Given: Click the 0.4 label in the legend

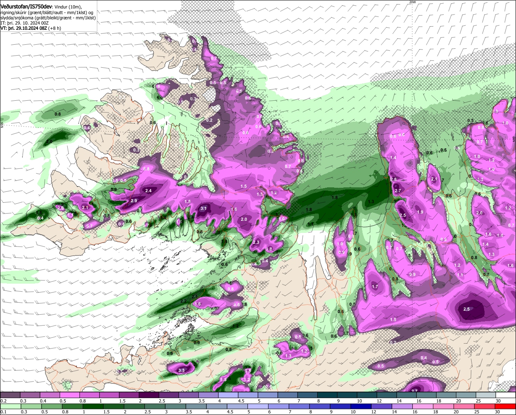Looking at the screenshot, I should point(43,401).
